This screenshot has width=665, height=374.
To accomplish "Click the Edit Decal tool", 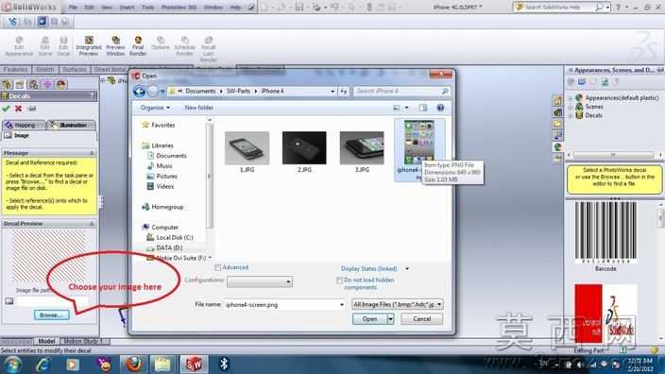I will [x=63, y=45].
